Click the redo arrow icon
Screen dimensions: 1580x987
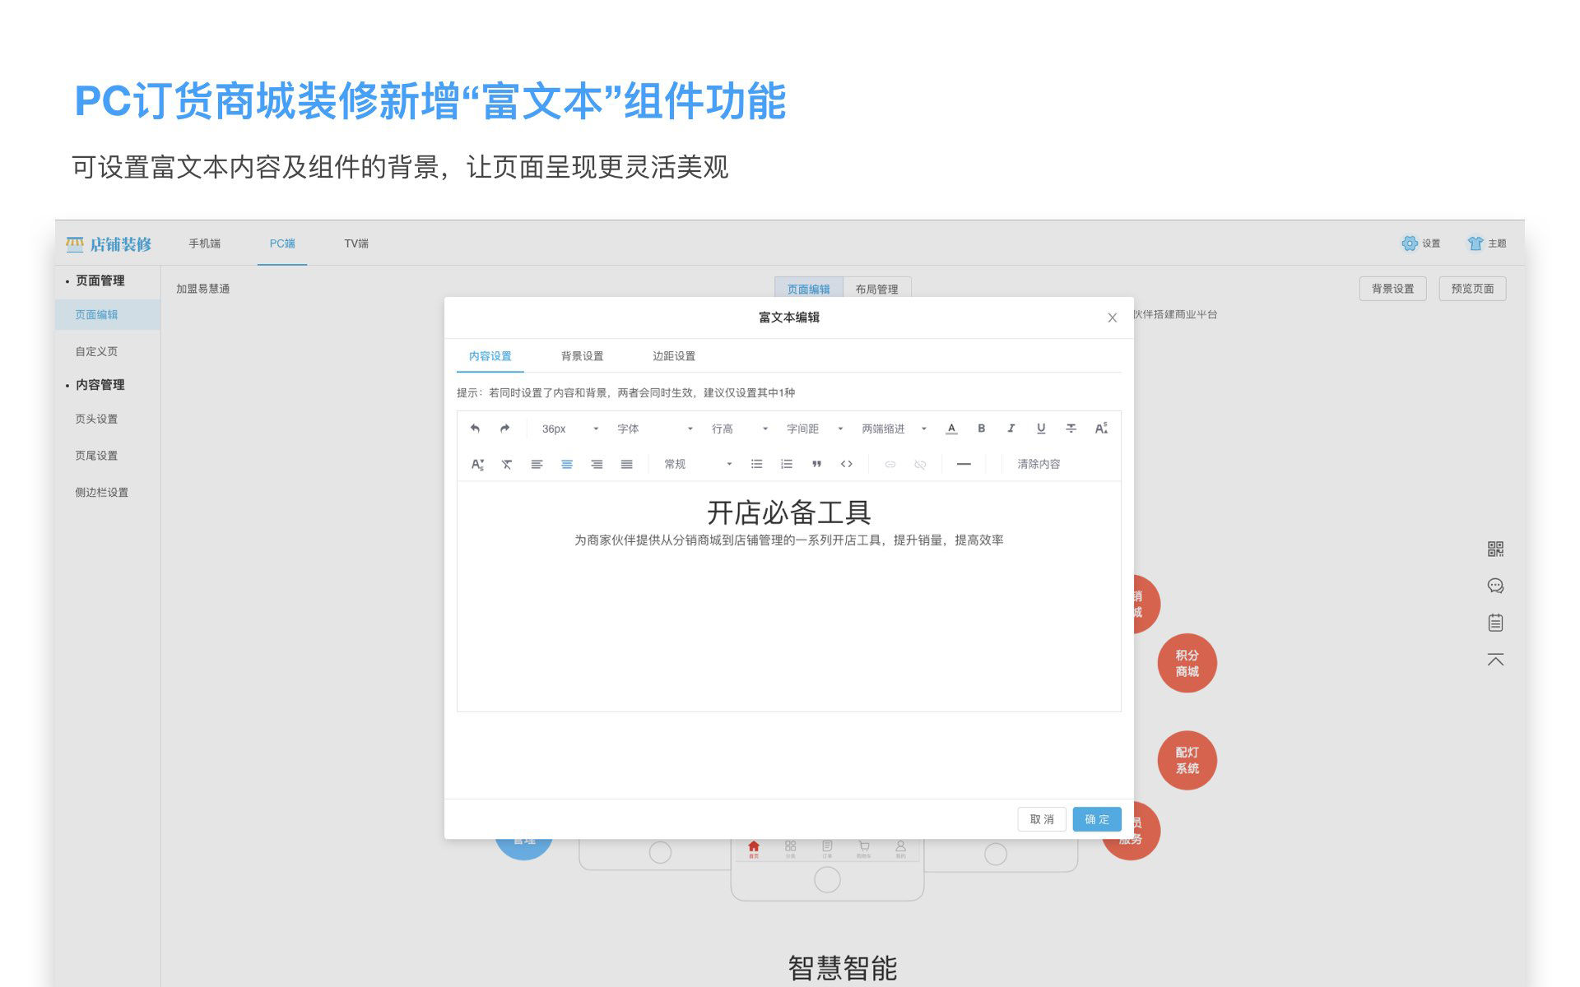pyautogui.click(x=504, y=429)
